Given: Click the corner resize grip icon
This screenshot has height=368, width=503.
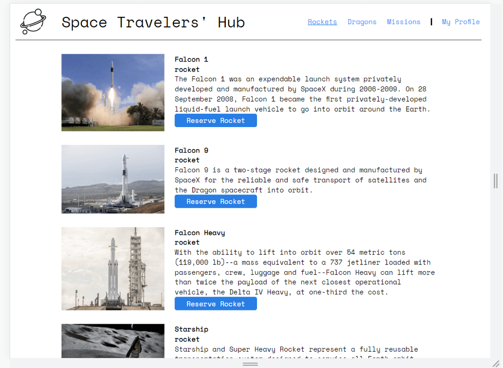Looking at the screenshot, I should (496, 364).
